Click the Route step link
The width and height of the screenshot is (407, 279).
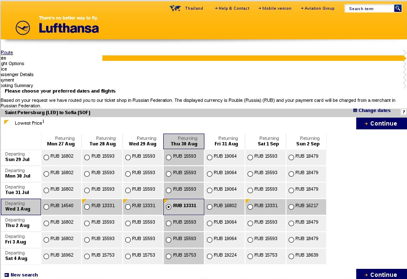[x=7, y=52]
